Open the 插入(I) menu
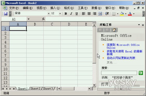Viewport: 146px width, 96px height. pyautogui.click(x=55, y=8)
